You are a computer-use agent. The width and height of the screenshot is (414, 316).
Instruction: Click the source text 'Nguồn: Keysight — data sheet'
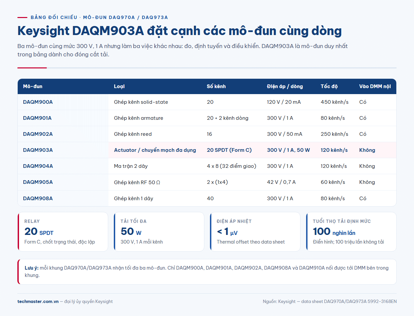(x=330, y=301)
